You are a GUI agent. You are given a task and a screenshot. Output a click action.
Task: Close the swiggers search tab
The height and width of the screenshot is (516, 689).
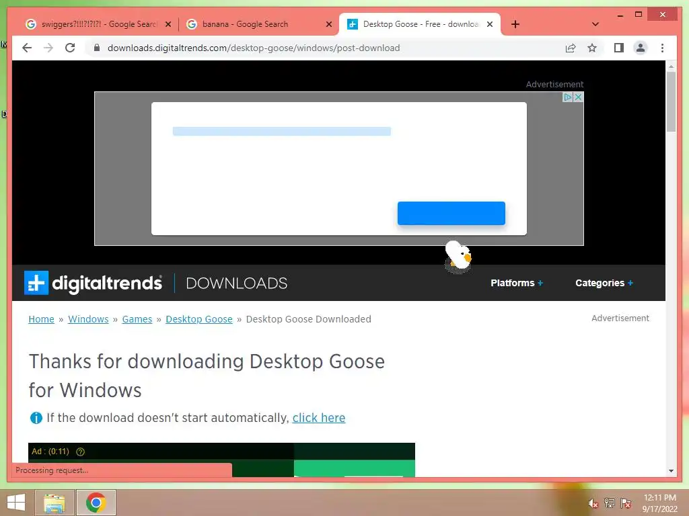(168, 25)
